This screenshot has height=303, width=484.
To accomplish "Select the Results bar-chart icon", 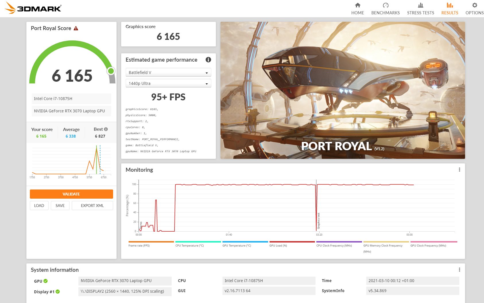I will pyautogui.click(x=450, y=5).
